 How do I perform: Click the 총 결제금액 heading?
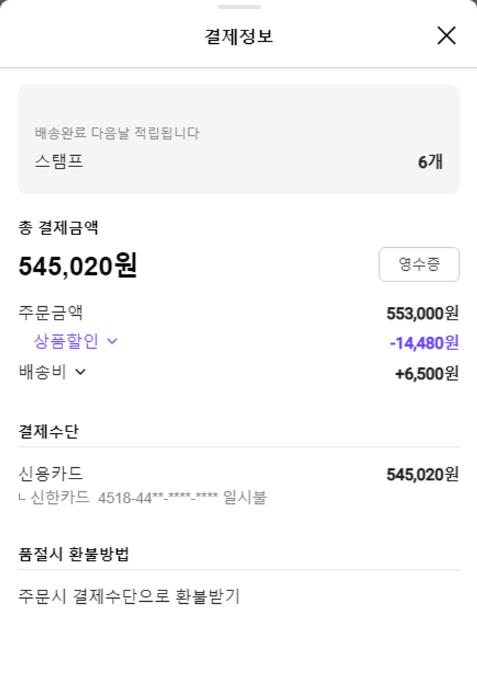point(58,228)
